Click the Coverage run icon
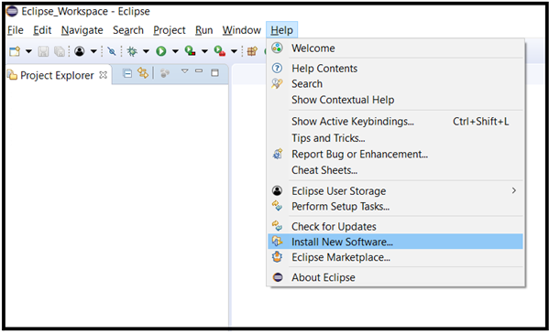 click(190, 51)
